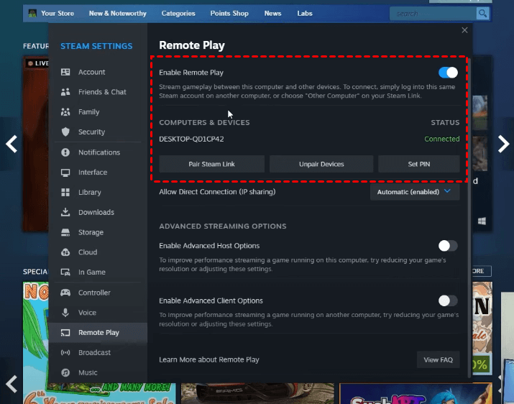The image size is (514, 404).
Task: Open the Categories store menu
Action: 178,14
